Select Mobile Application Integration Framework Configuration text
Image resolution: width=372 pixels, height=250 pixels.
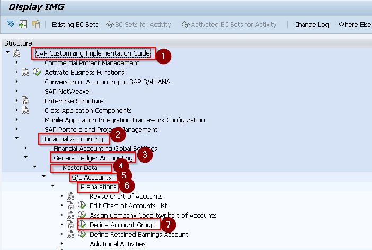[x=125, y=120]
